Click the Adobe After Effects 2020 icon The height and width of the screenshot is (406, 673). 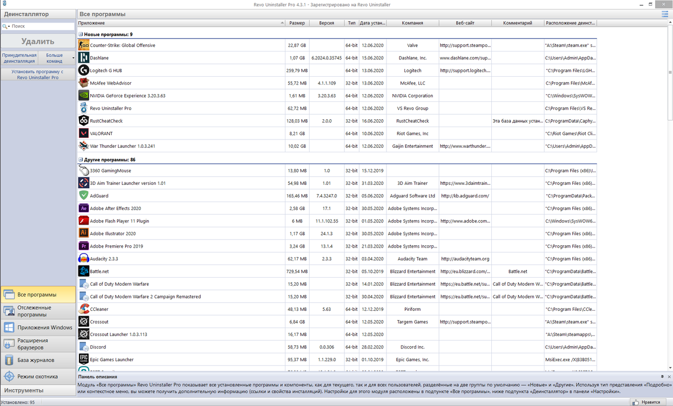pos(84,208)
